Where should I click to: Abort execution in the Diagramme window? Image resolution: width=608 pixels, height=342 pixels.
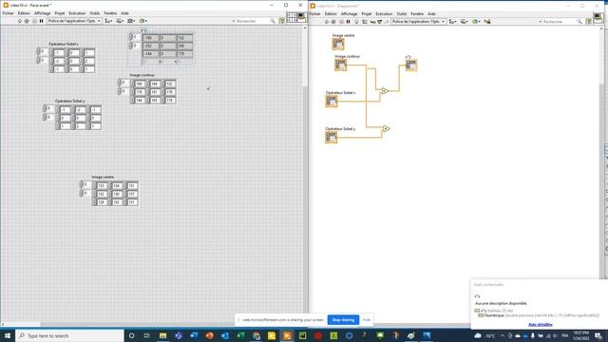pyautogui.click(x=341, y=22)
